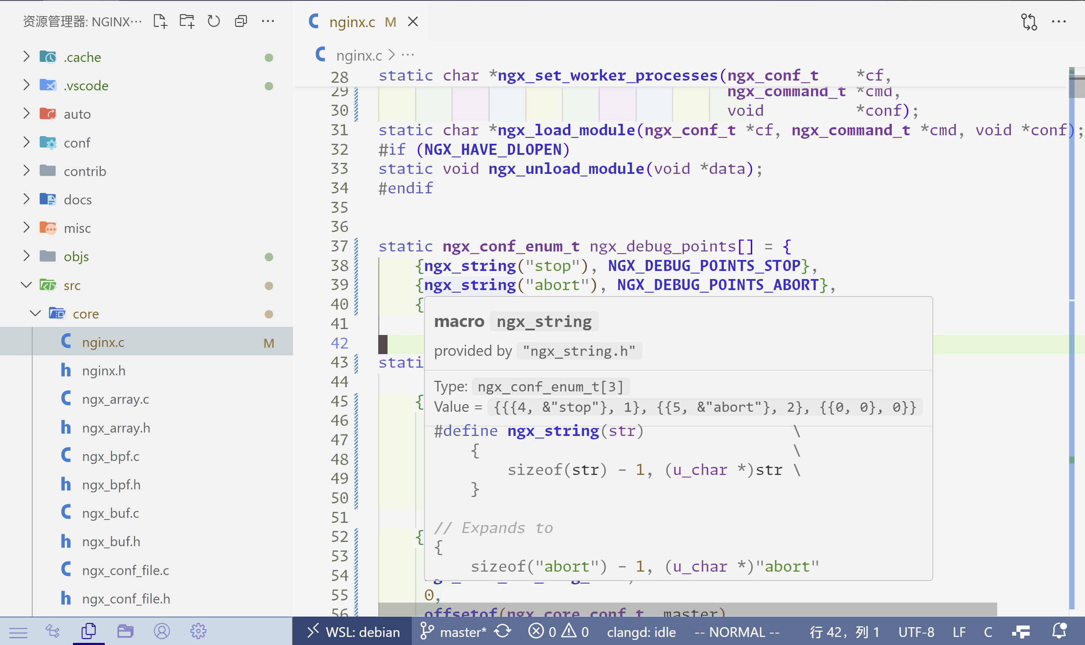Click the New File icon in explorer header
The image size is (1085, 645).
coord(160,21)
